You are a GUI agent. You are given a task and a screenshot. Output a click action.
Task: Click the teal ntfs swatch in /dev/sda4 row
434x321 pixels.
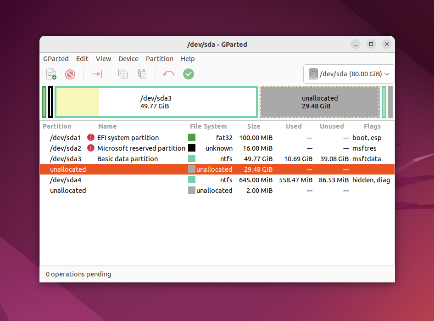pos(191,180)
